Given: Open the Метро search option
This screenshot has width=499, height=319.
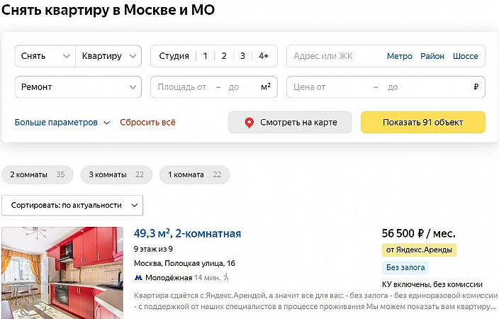Looking at the screenshot, I should click(400, 56).
